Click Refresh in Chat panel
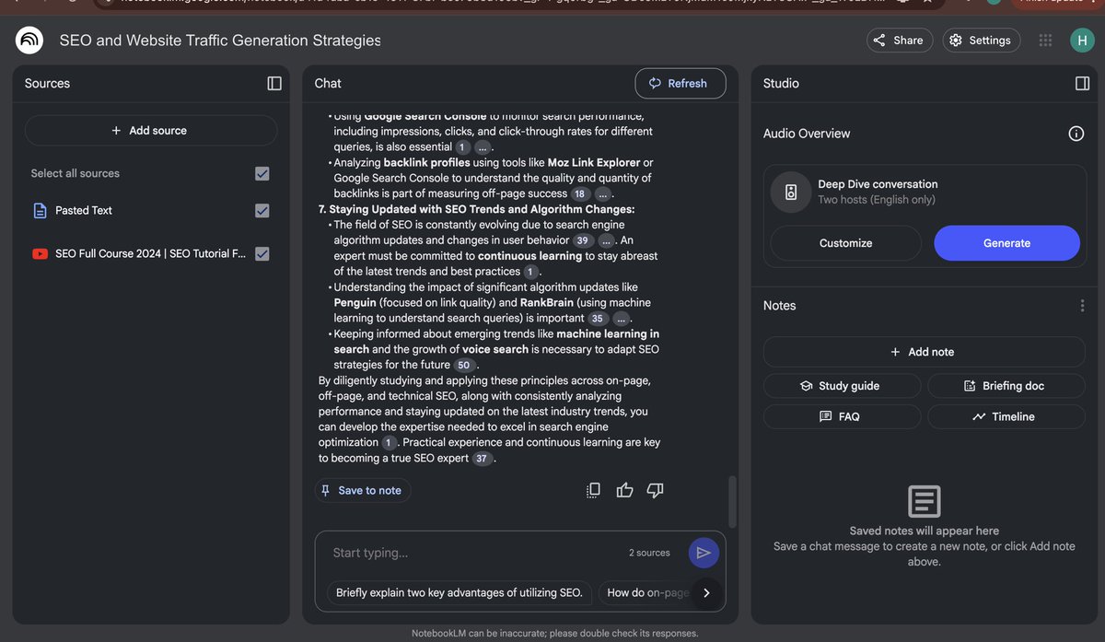This screenshot has height=642, width=1105. point(680,83)
